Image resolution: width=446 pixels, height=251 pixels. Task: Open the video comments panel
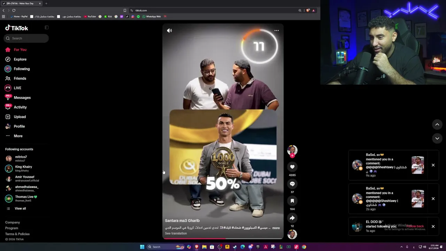click(x=292, y=184)
